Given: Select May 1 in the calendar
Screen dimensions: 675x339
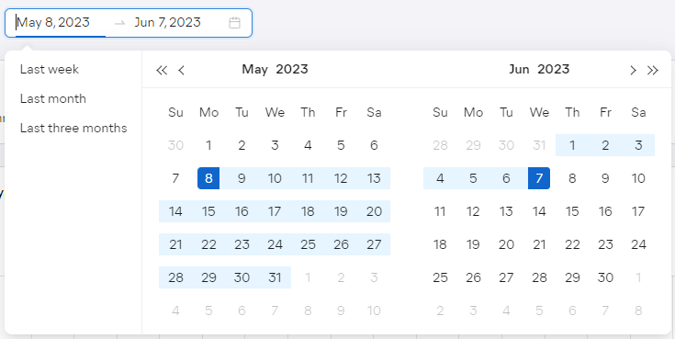Looking at the screenshot, I should pos(208,145).
